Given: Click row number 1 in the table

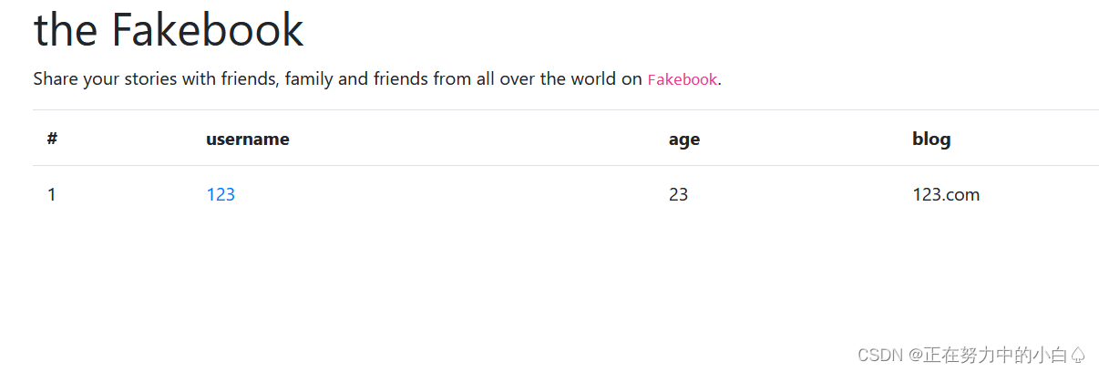Looking at the screenshot, I should [51, 194].
